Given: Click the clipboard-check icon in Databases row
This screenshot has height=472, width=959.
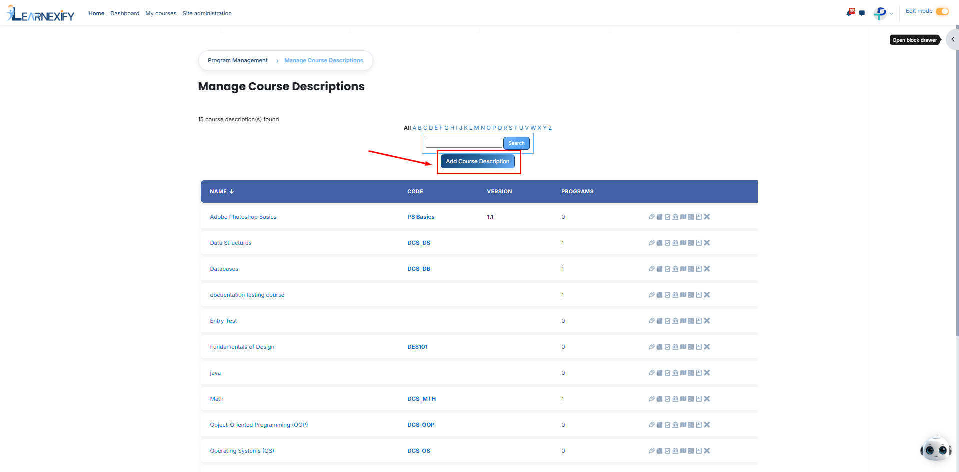Looking at the screenshot, I should [x=667, y=269].
